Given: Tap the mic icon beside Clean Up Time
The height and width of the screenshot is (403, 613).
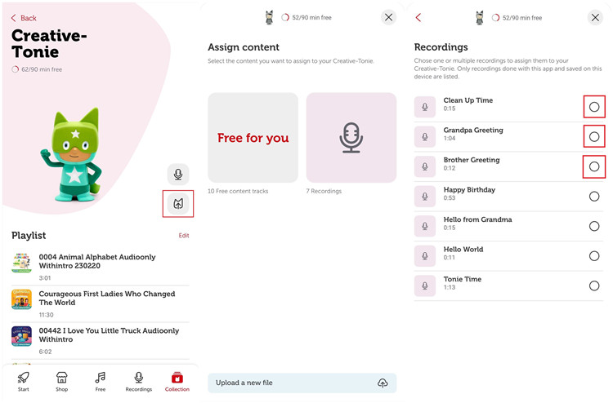Looking at the screenshot, I should 425,107.
